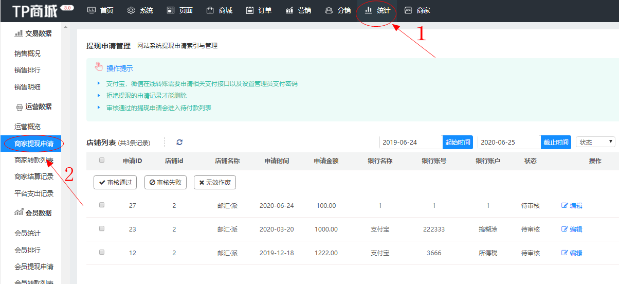Image resolution: width=619 pixels, height=284 pixels.
Task: Click the 分销 people icon in navigation
Action: pyautogui.click(x=329, y=10)
